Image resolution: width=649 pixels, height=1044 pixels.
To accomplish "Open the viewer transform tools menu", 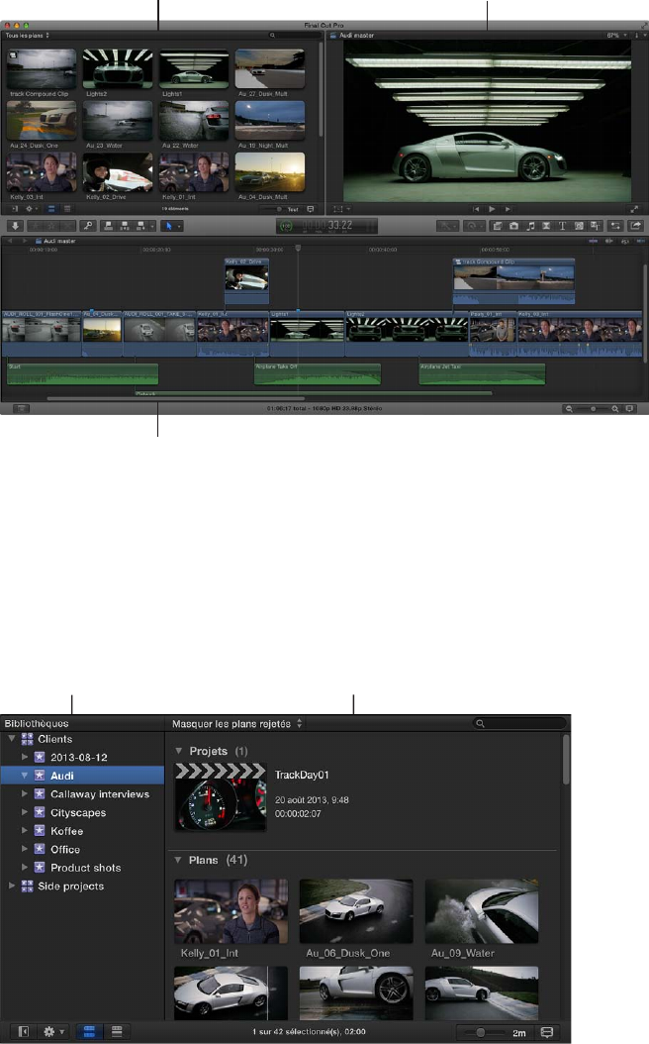I will [x=341, y=209].
